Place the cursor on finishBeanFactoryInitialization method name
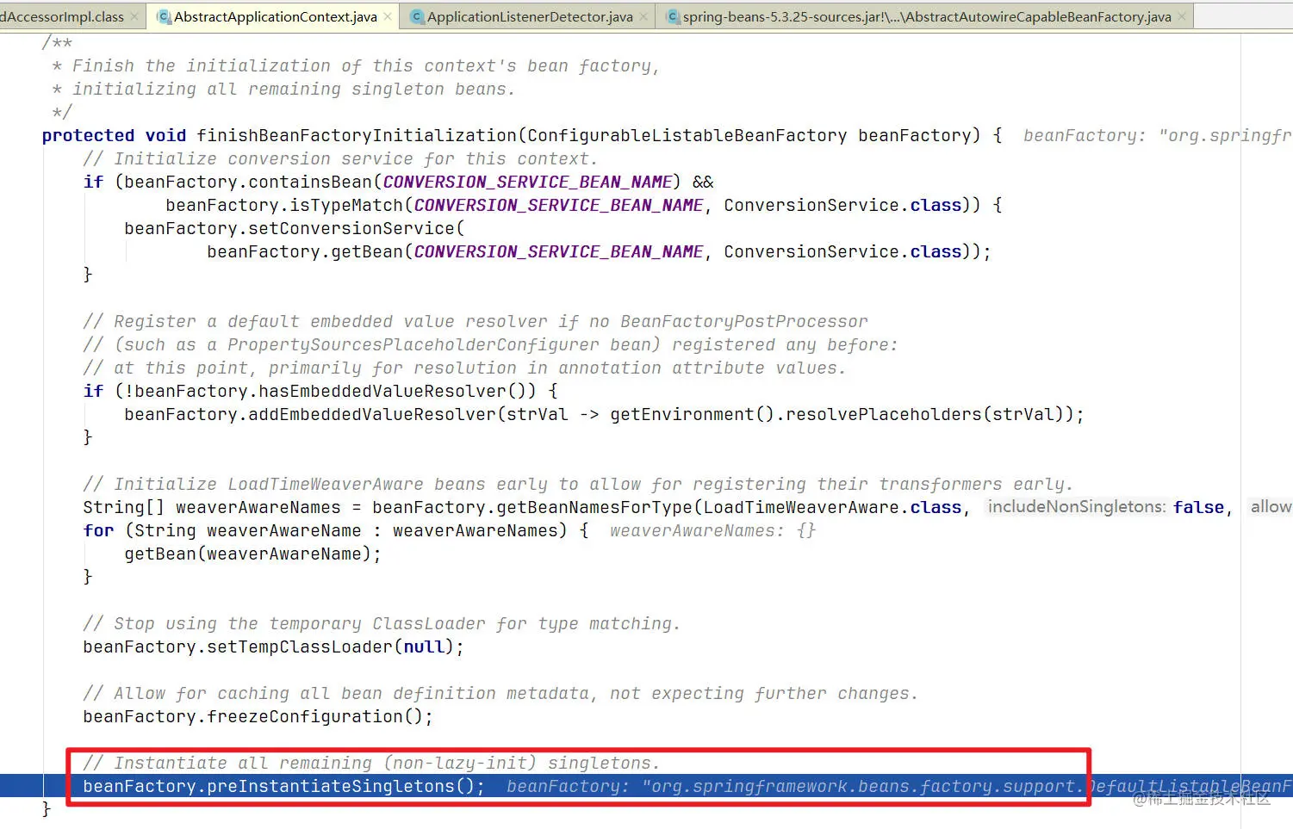The height and width of the screenshot is (829, 1293). point(357,136)
